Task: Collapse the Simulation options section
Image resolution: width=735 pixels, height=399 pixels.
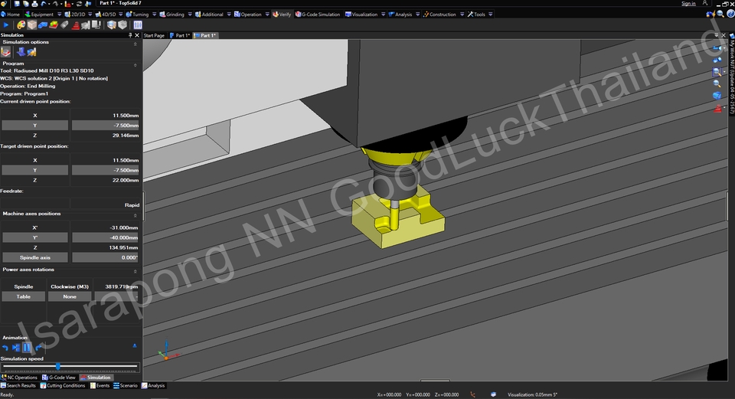Action: point(135,44)
